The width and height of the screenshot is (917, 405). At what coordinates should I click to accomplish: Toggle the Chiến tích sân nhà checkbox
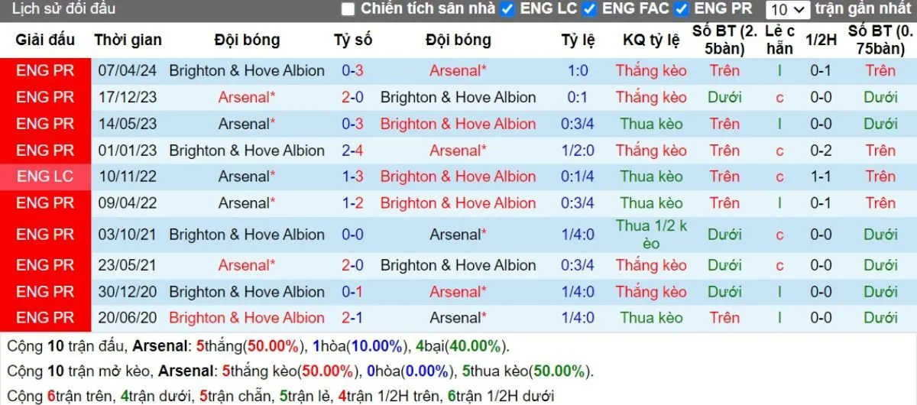coord(348,9)
